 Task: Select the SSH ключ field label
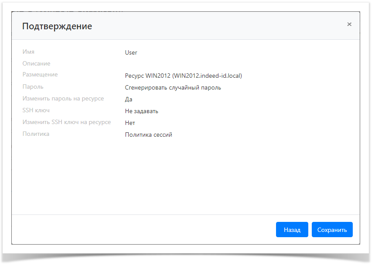pyautogui.click(x=37, y=110)
